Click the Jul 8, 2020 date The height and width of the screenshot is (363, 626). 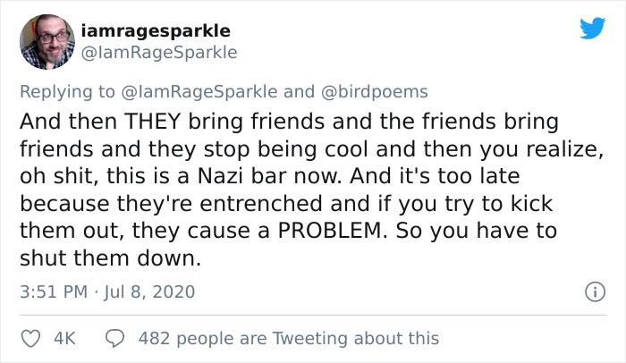pyautogui.click(x=150, y=291)
